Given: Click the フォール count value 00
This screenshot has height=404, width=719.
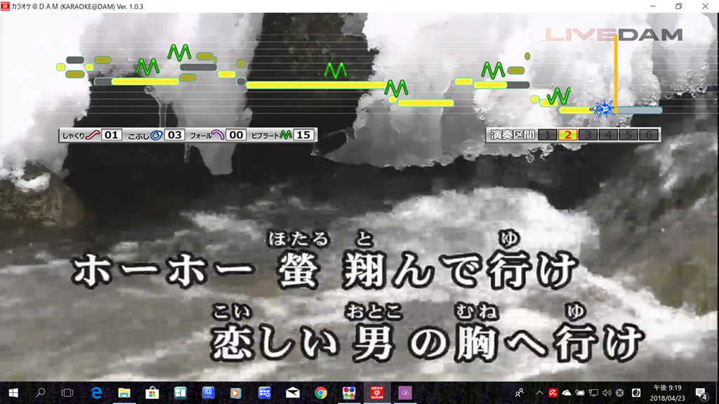Looking at the screenshot, I should click(236, 135).
